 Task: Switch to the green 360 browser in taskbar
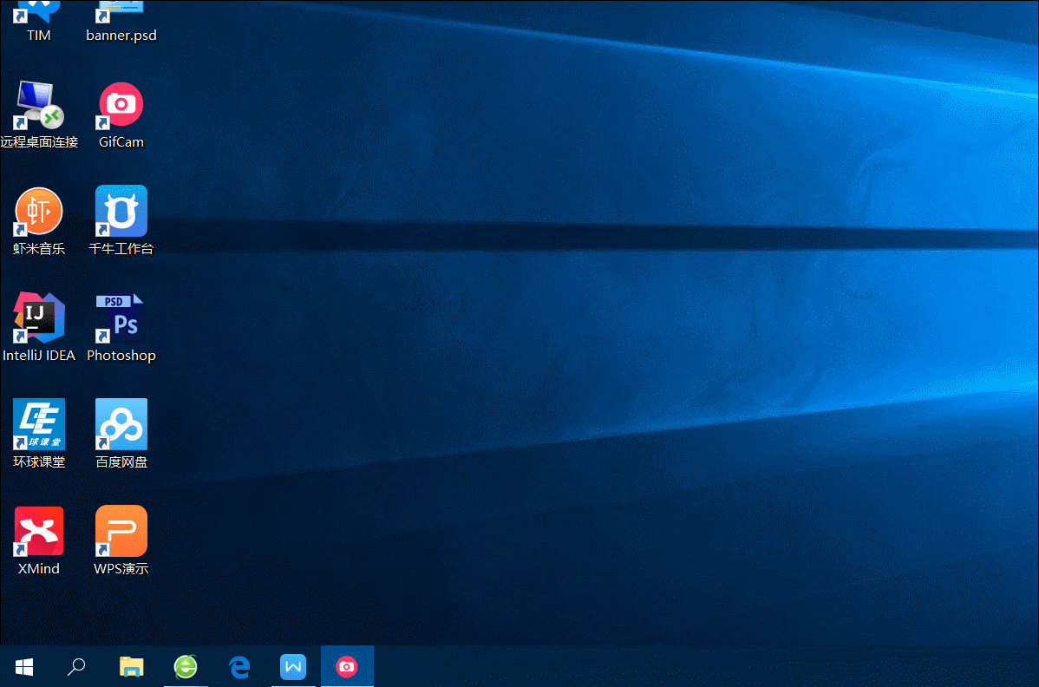pyautogui.click(x=186, y=666)
